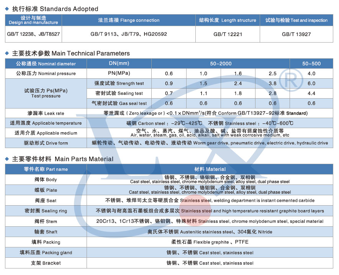This screenshot has width=339, height=275.
Task: Click the "Sealing ring" part name cell
Action: tap(46, 211)
